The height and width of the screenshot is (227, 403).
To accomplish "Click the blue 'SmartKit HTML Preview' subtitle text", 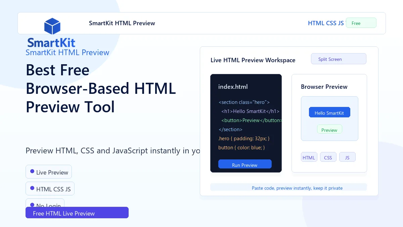I will point(68,52).
